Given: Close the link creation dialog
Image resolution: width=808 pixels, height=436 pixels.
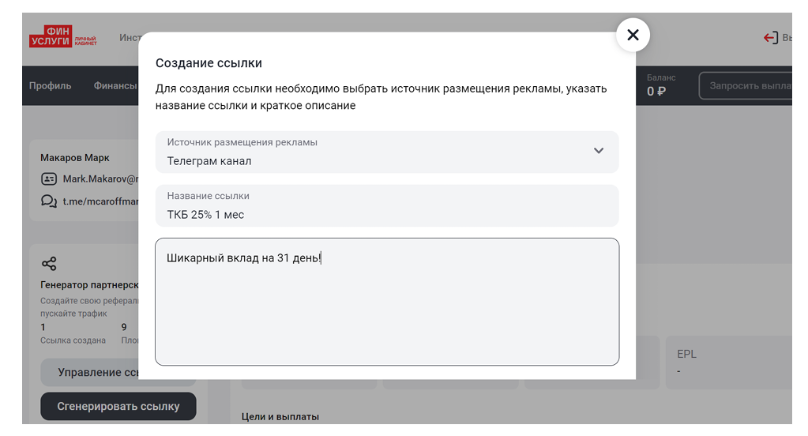Looking at the screenshot, I should (633, 35).
